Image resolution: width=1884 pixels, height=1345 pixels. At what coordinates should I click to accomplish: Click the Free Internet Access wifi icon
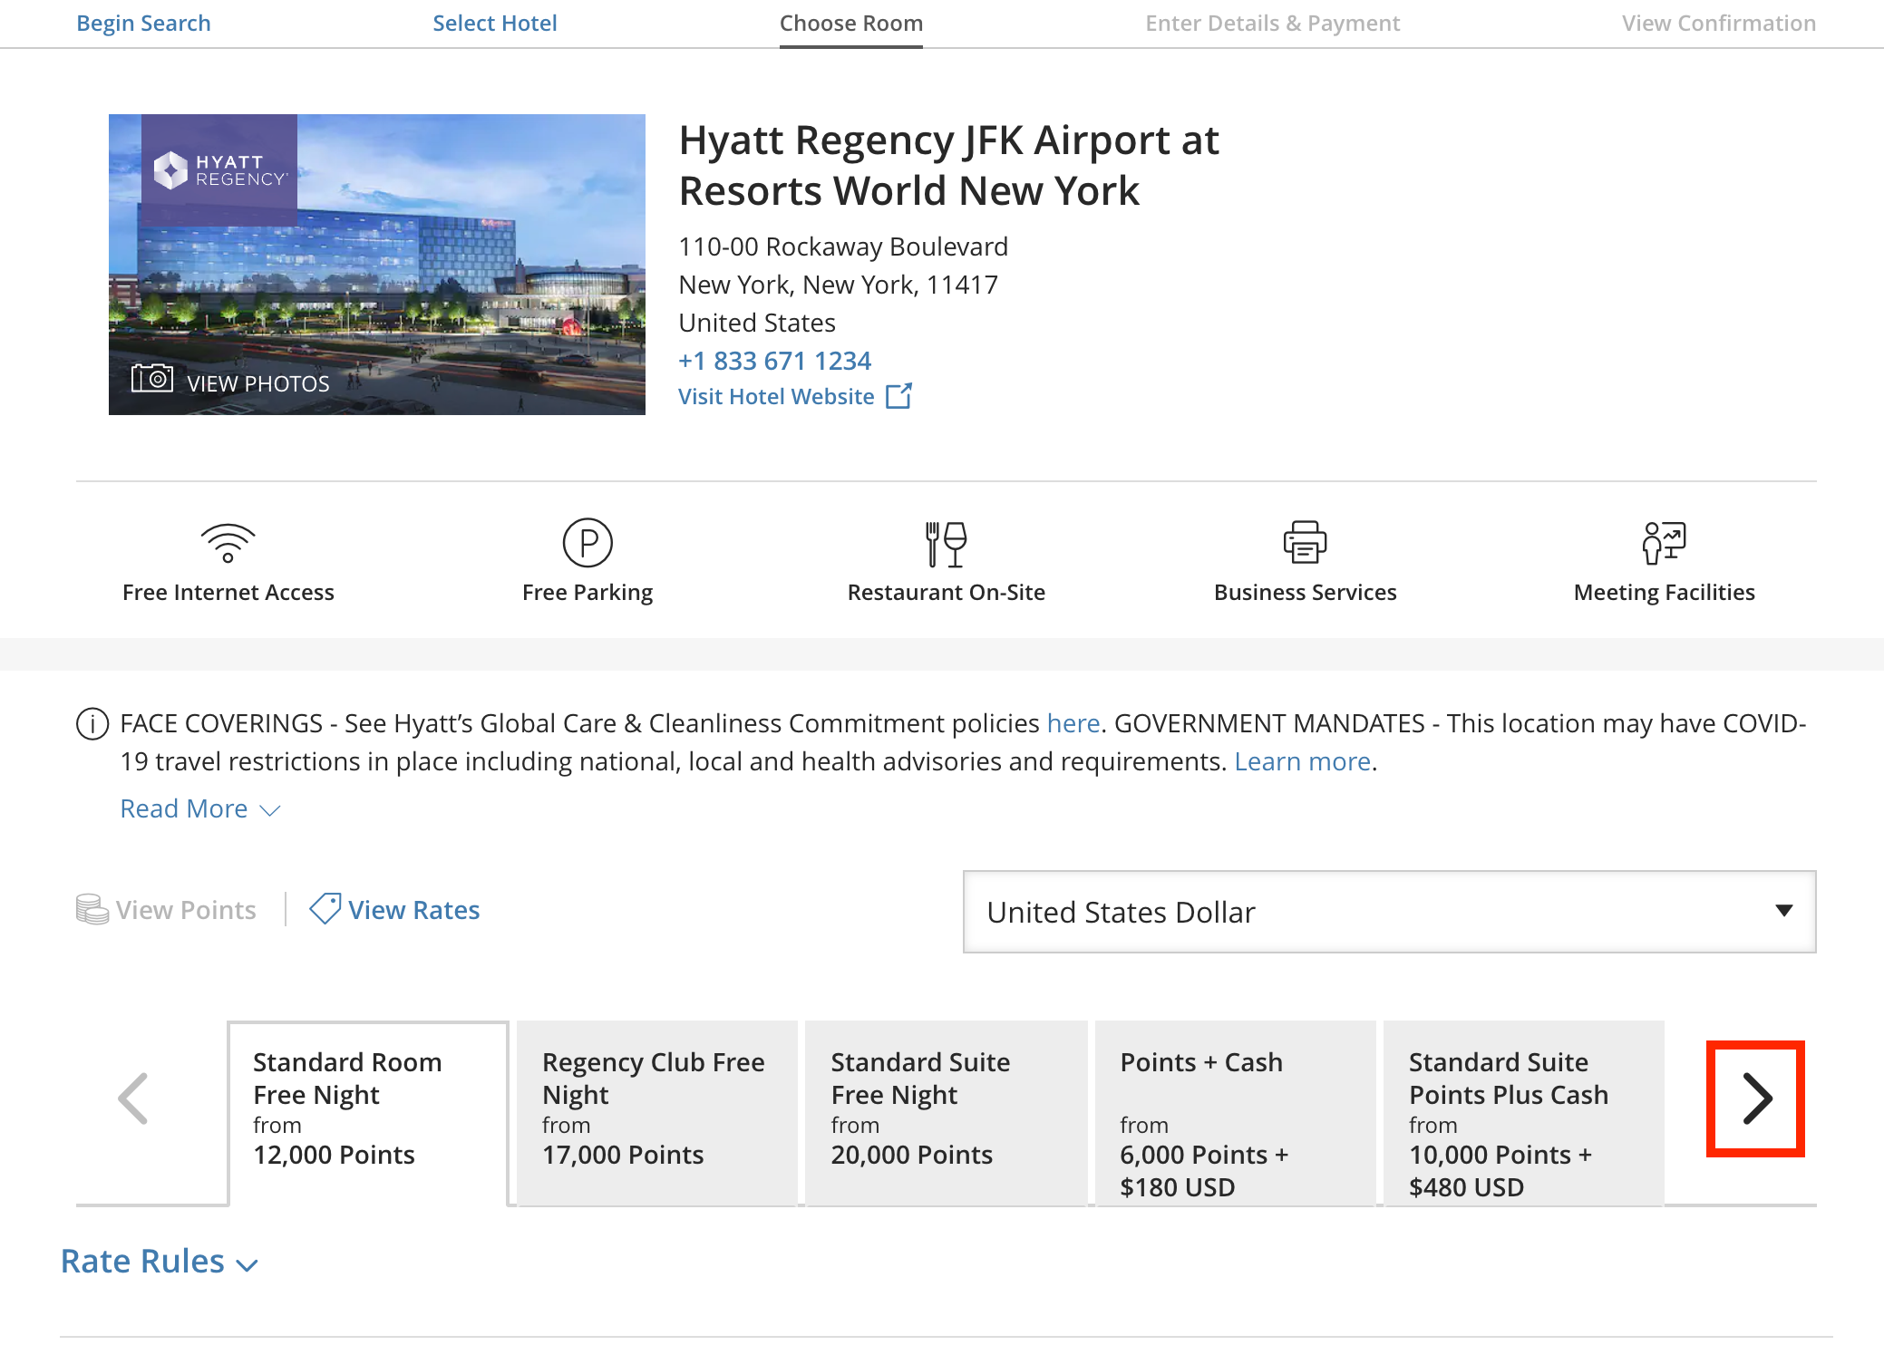point(228,542)
